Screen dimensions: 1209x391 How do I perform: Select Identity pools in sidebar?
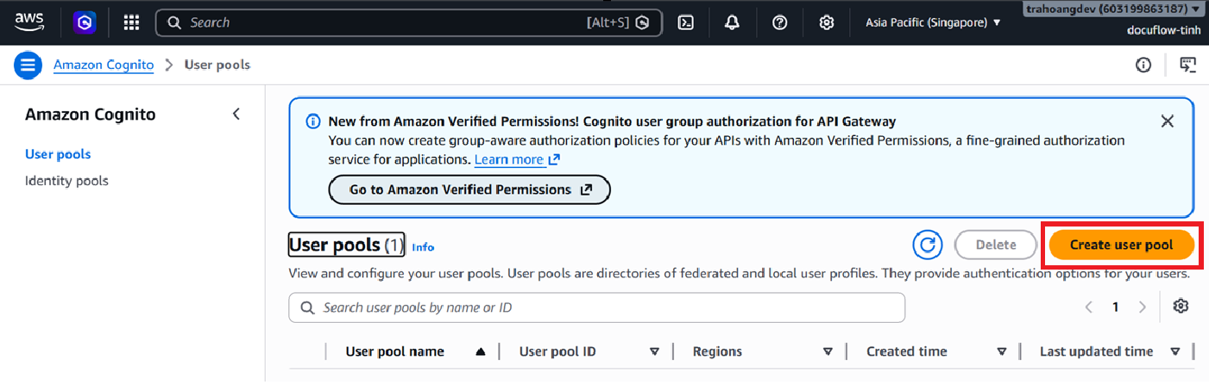[66, 181]
